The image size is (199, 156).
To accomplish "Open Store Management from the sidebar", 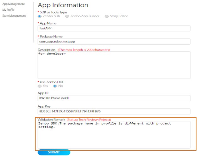I will pos(14,16).
